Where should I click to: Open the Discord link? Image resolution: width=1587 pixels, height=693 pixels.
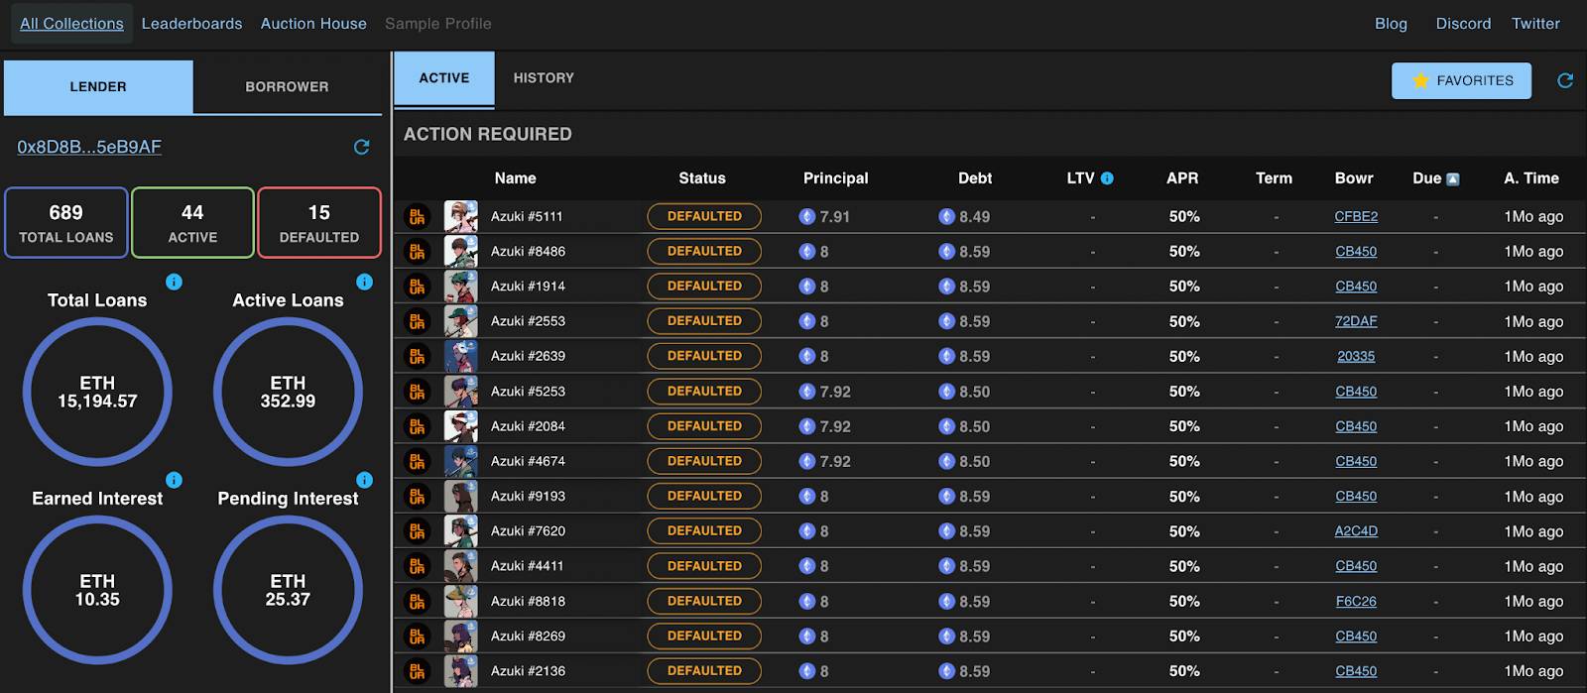[1463, 24]
